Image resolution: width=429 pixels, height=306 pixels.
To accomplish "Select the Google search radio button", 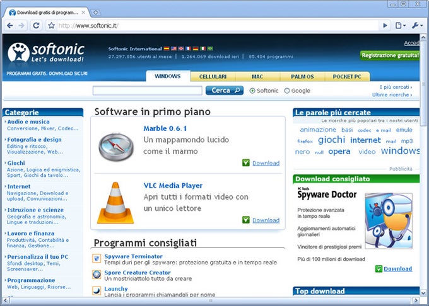I will click(286, 91).
